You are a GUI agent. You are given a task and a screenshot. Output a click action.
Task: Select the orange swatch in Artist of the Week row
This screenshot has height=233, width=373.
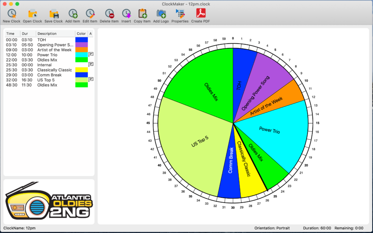coord(82,50)
